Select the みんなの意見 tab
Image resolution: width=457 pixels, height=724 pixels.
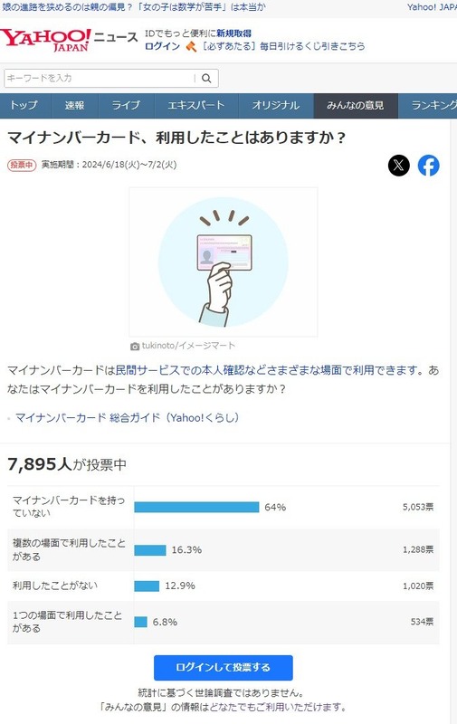[x=356, y=105]
